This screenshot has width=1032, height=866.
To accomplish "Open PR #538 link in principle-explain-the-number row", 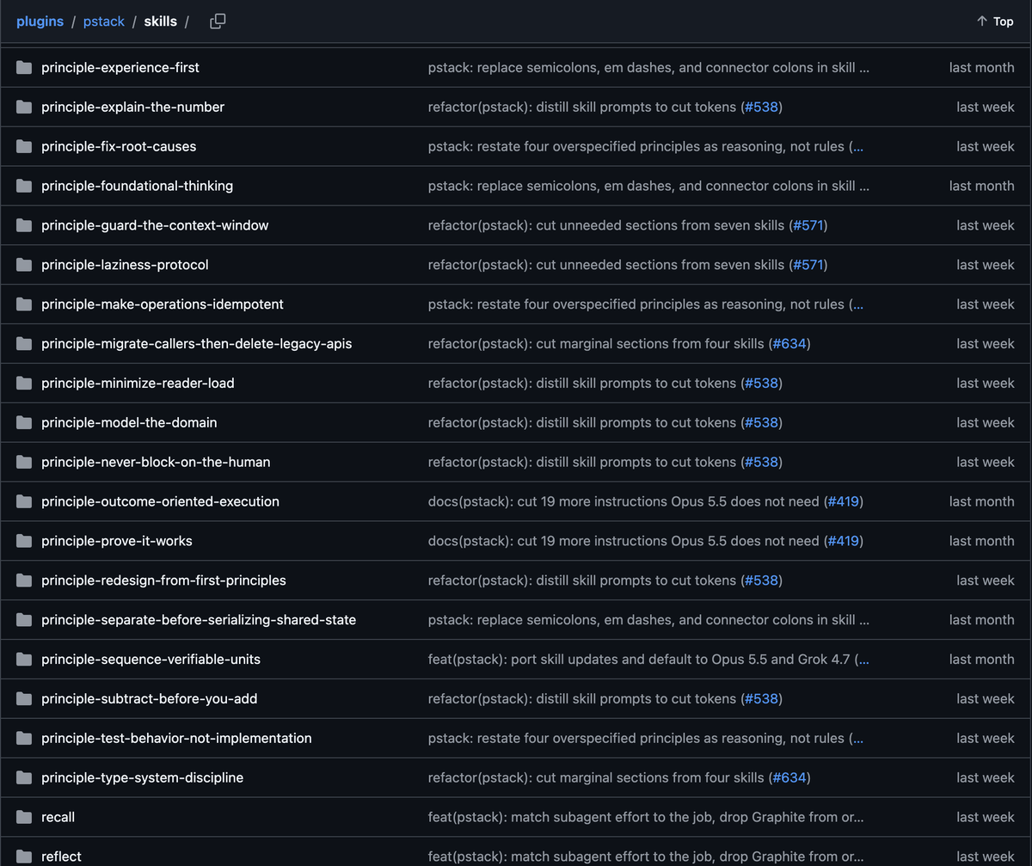I will click(x=761, y=107).
